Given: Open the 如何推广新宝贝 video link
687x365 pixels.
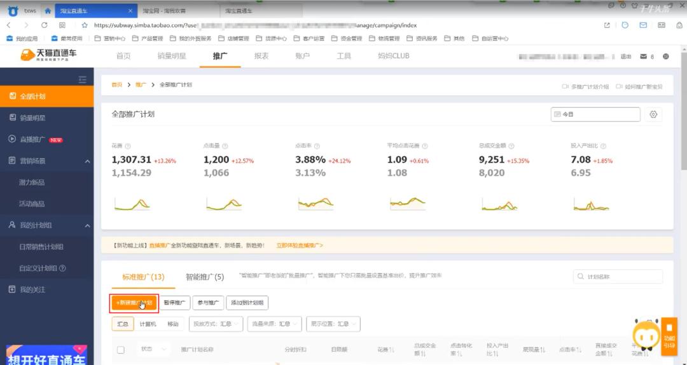Looking at the screenshot, I should pos(639,86).
